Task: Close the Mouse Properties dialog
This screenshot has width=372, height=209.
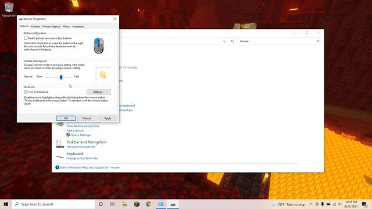Action: click(x=115, y=19)
